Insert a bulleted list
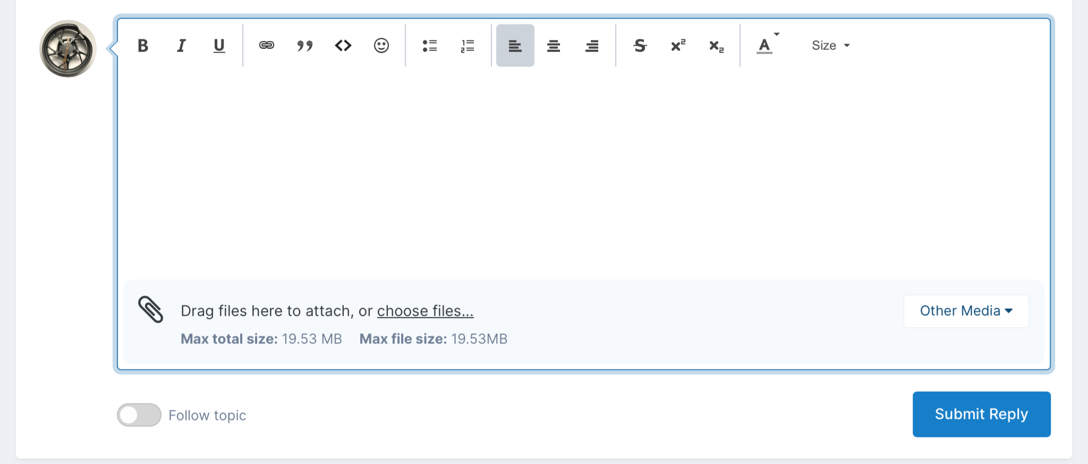 (x=429, y=46)
